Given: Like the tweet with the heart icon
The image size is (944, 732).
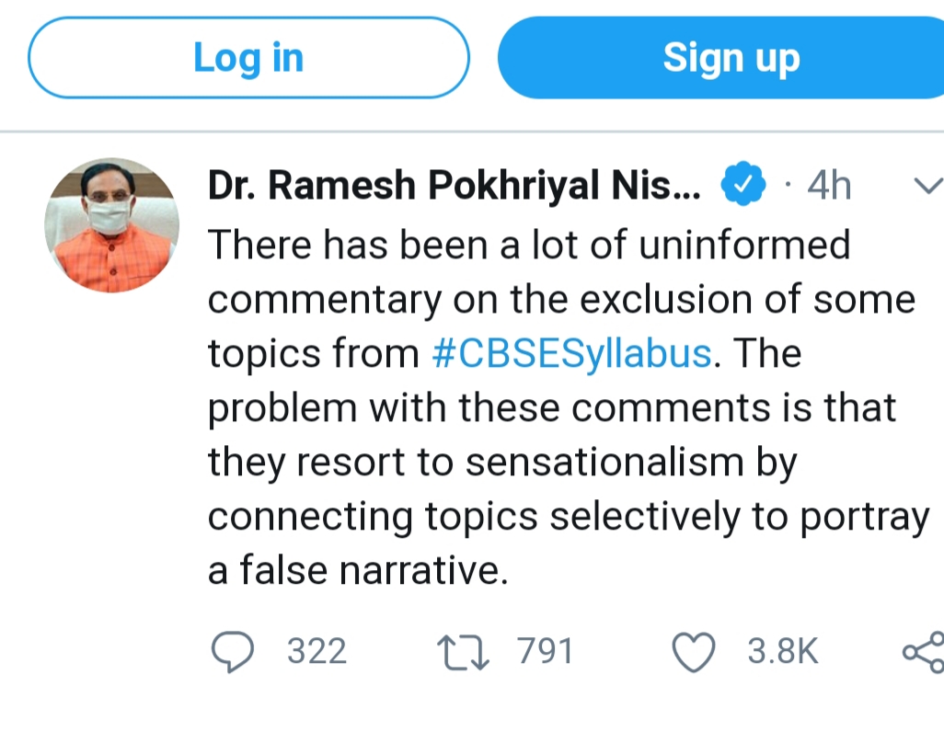Looking at the screenshot, I should [x=694, y=652].
